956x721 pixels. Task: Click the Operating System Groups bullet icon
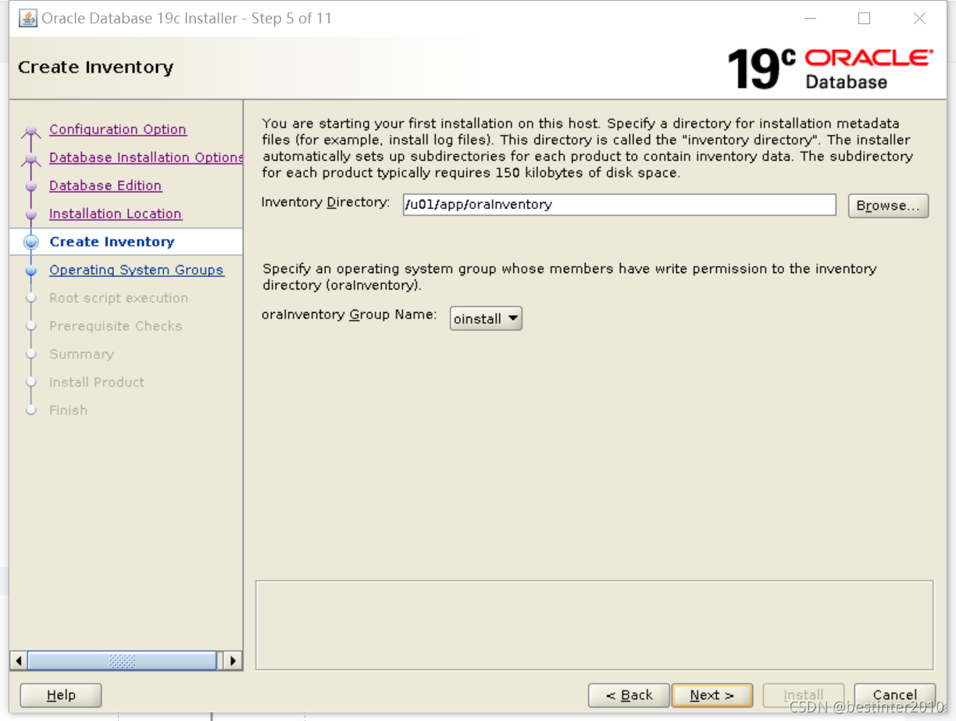tap(31, 271)
